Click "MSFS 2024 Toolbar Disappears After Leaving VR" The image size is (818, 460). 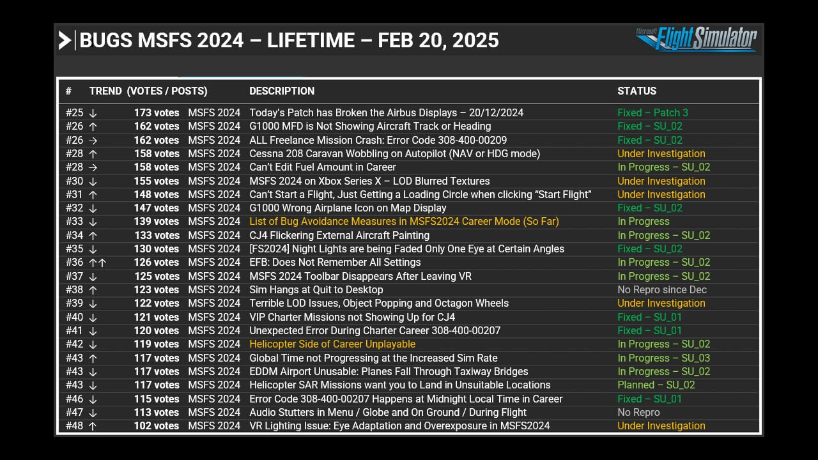(360, 277)
